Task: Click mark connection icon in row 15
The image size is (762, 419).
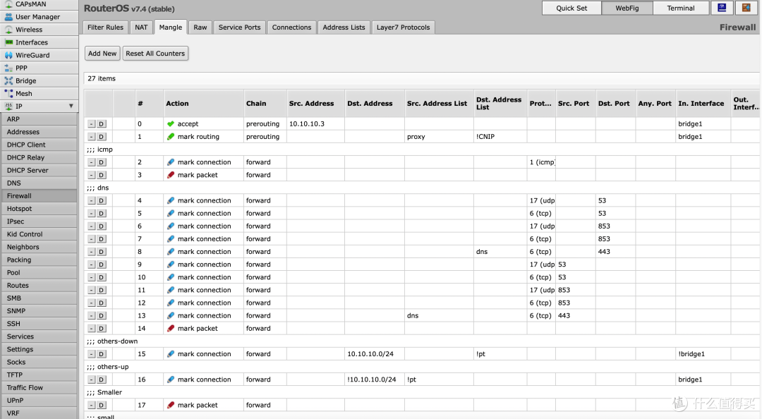Action: (171, 354)
